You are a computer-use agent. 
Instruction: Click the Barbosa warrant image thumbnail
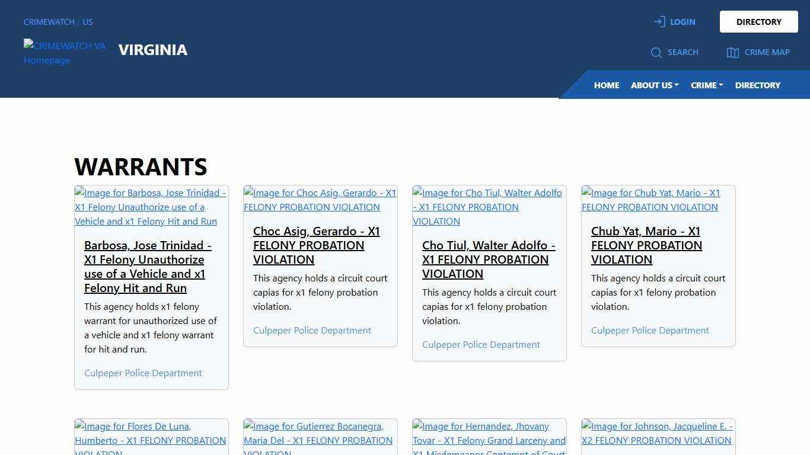(151, 207)
